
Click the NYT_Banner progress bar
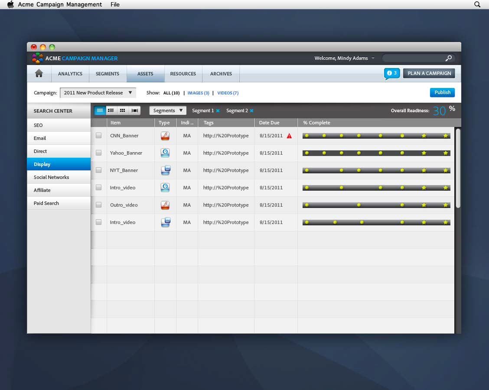pos(376,170)
